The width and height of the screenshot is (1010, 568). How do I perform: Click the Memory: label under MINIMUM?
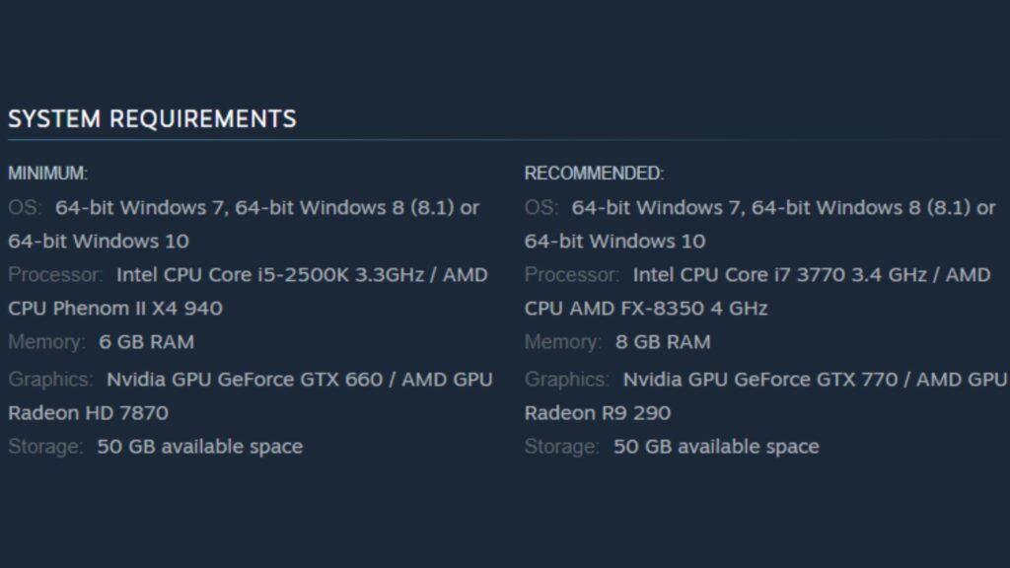click(x=46, y=342)
